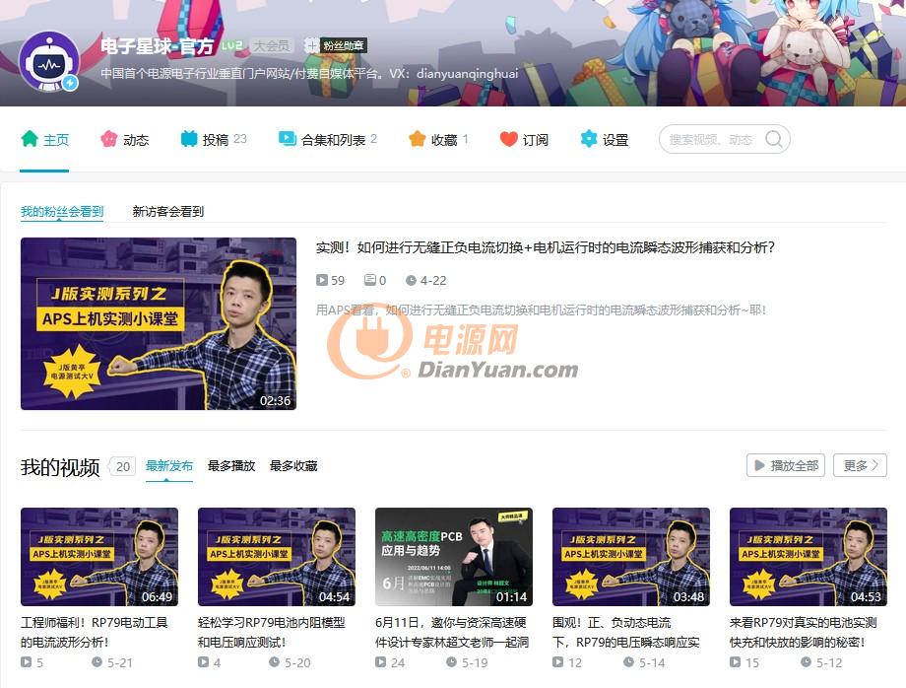Open the 06:49 video thumbnail
This screenshot has width=906, height=688.
click(99, 557)
